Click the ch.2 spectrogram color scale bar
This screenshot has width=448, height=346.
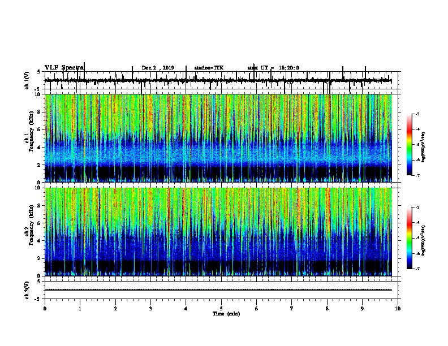click(409, 238)
